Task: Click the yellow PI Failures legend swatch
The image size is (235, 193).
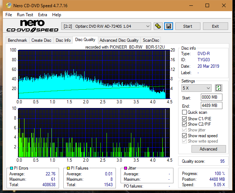Action: [x=68, y=168]
